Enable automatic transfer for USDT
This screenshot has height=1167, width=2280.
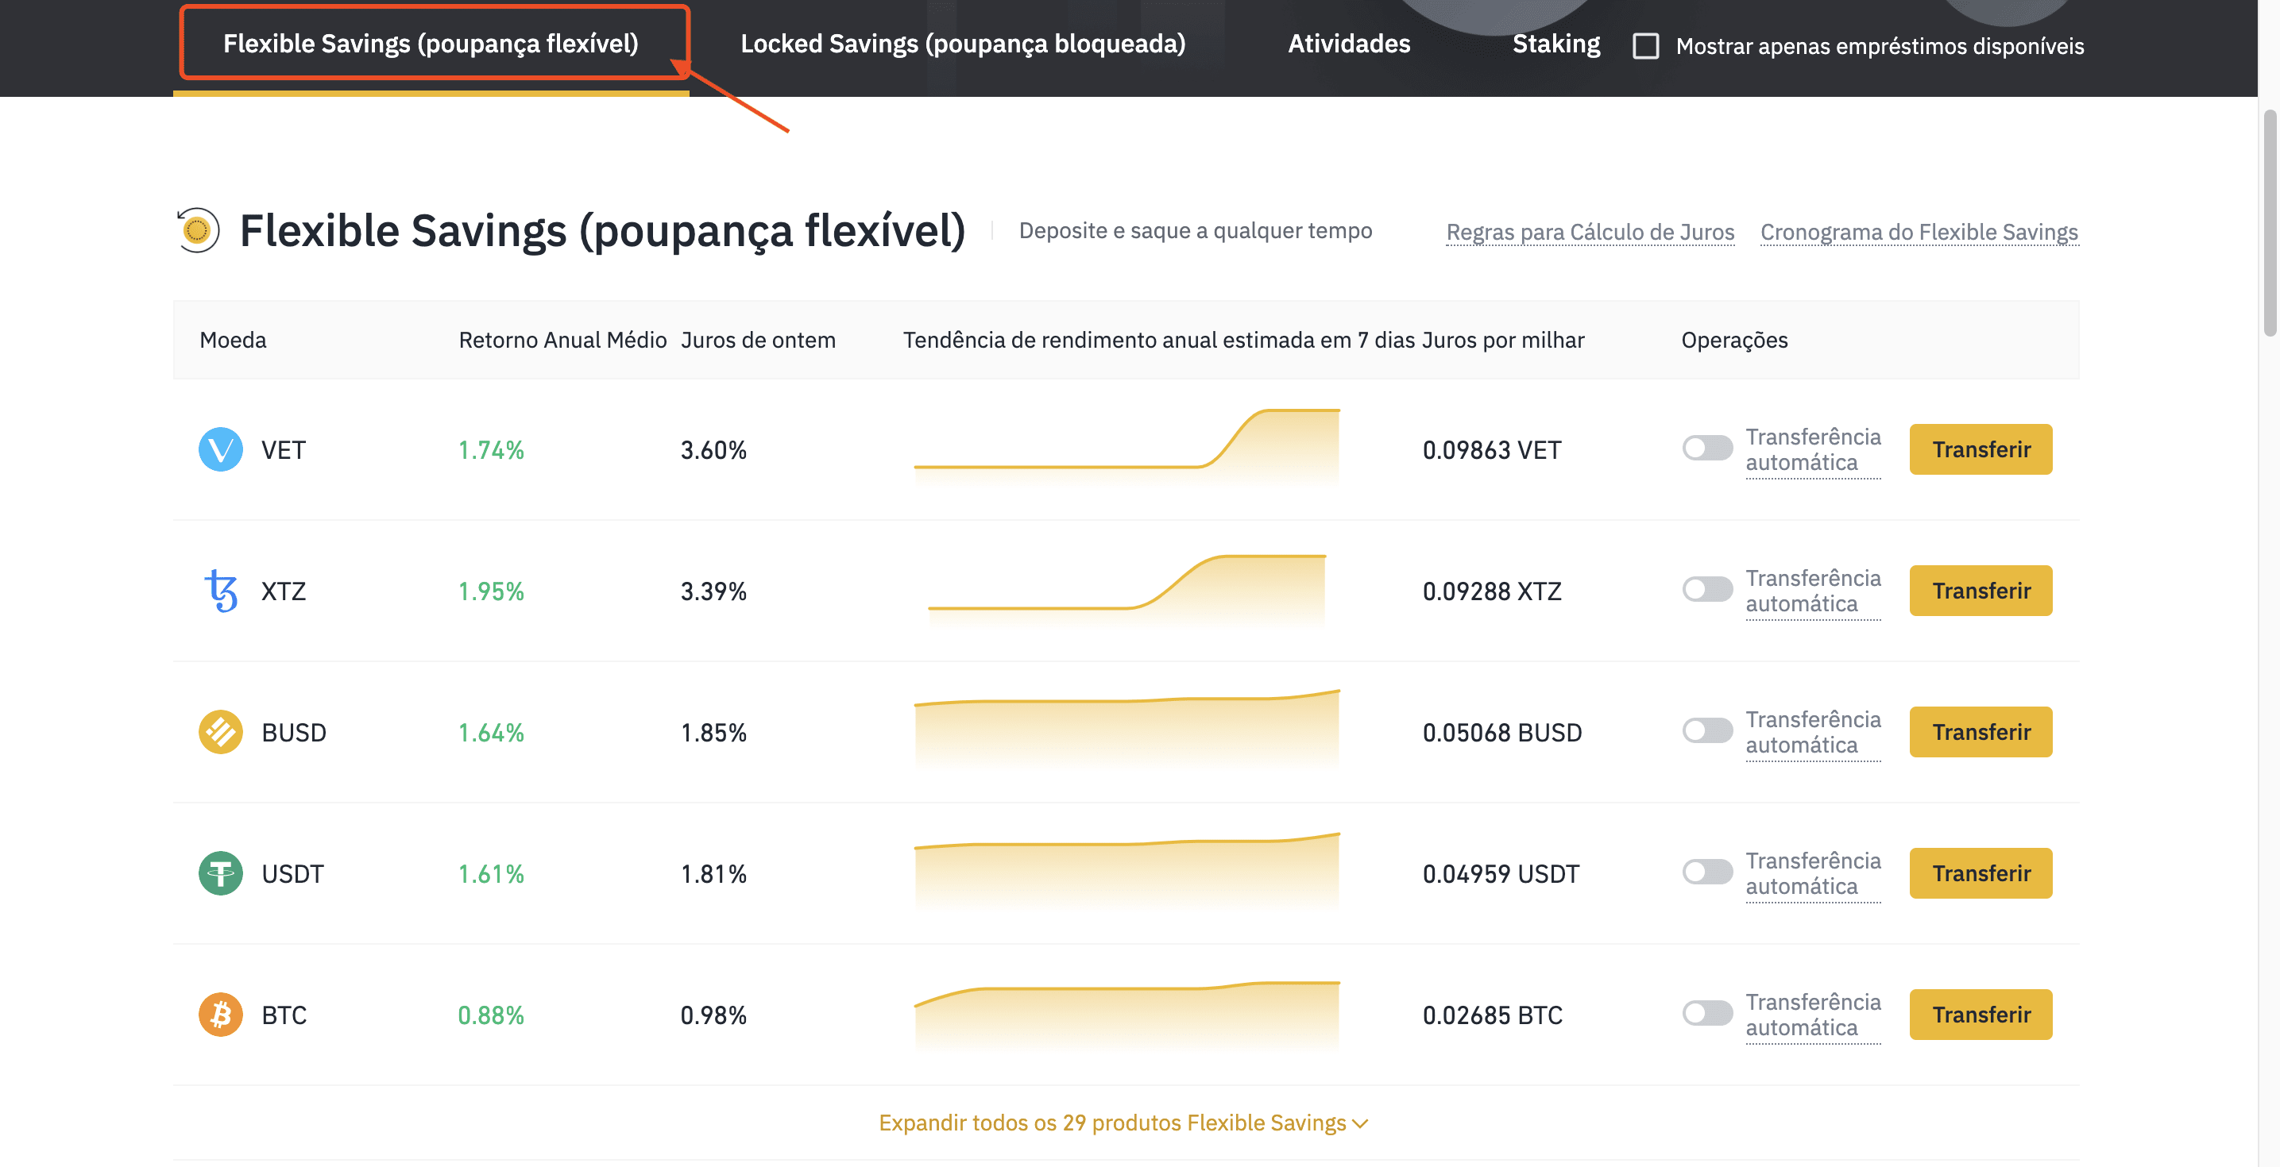(x=1707, y=872)
